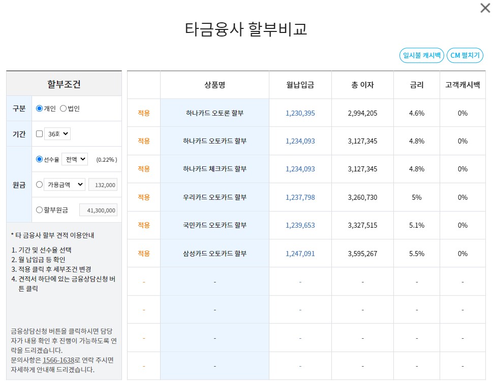
Task: Apply 하나카드 오토카드 할부 via 적용
Action: coord(144,141)
